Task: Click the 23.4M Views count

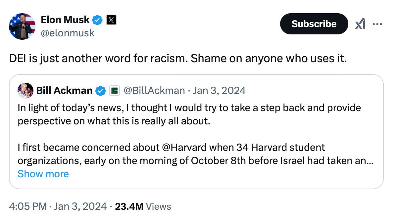Action: 143,206
